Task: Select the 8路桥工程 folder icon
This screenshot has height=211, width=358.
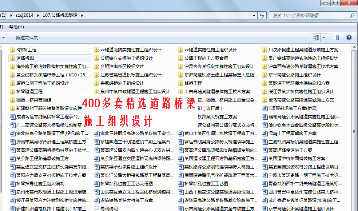Action: click(12, 50)
